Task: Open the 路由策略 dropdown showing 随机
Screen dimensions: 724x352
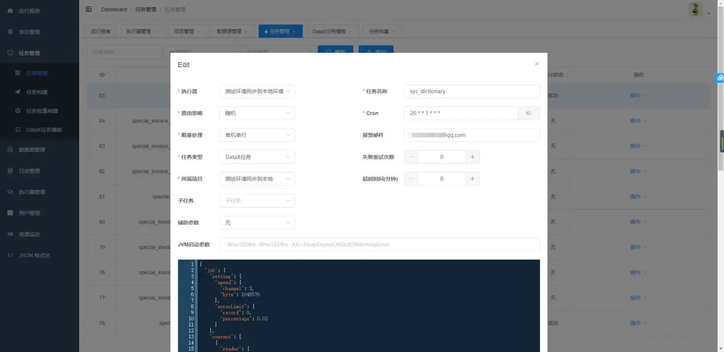Action: point(257,113)
